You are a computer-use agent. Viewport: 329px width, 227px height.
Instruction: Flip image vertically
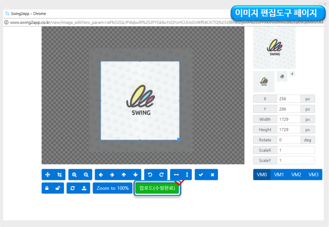[187, 175]
